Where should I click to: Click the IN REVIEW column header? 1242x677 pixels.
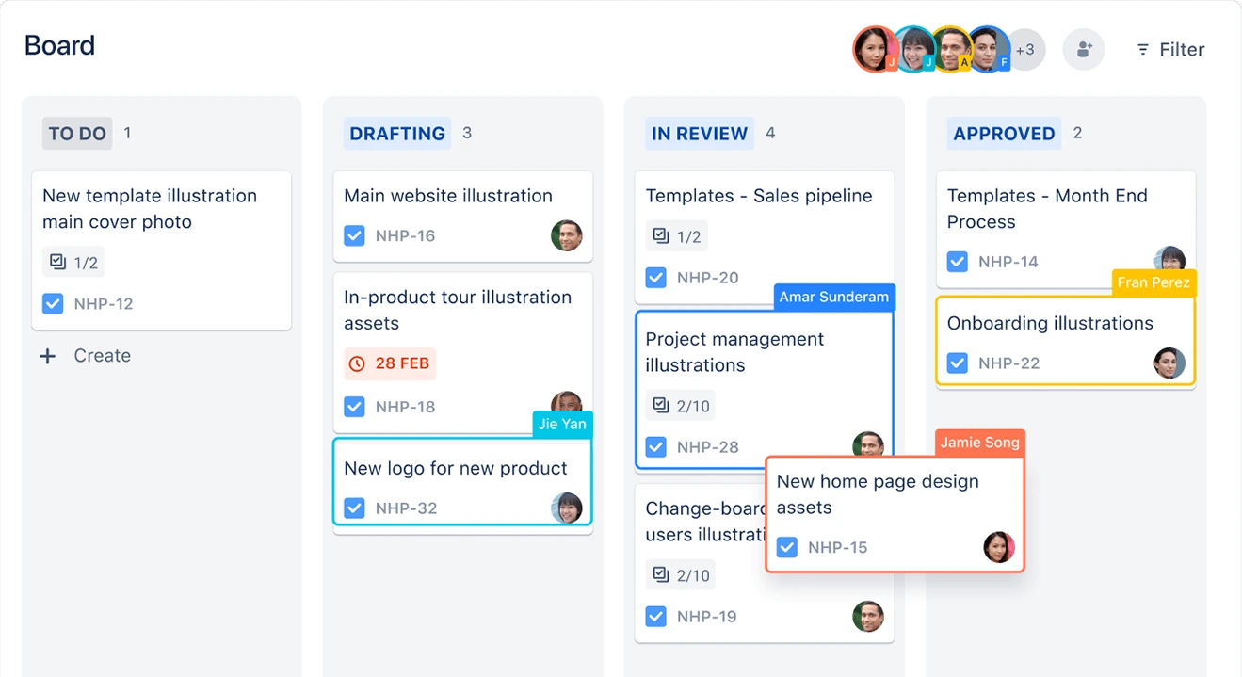pyautogui.click(x=700, y=133)
